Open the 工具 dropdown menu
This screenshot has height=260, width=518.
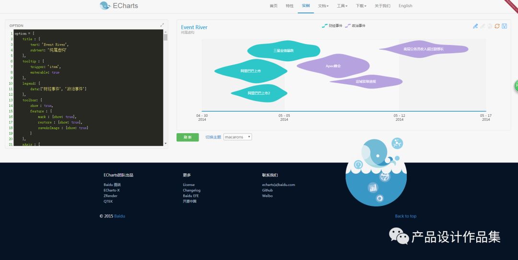[x=342, y=6]
